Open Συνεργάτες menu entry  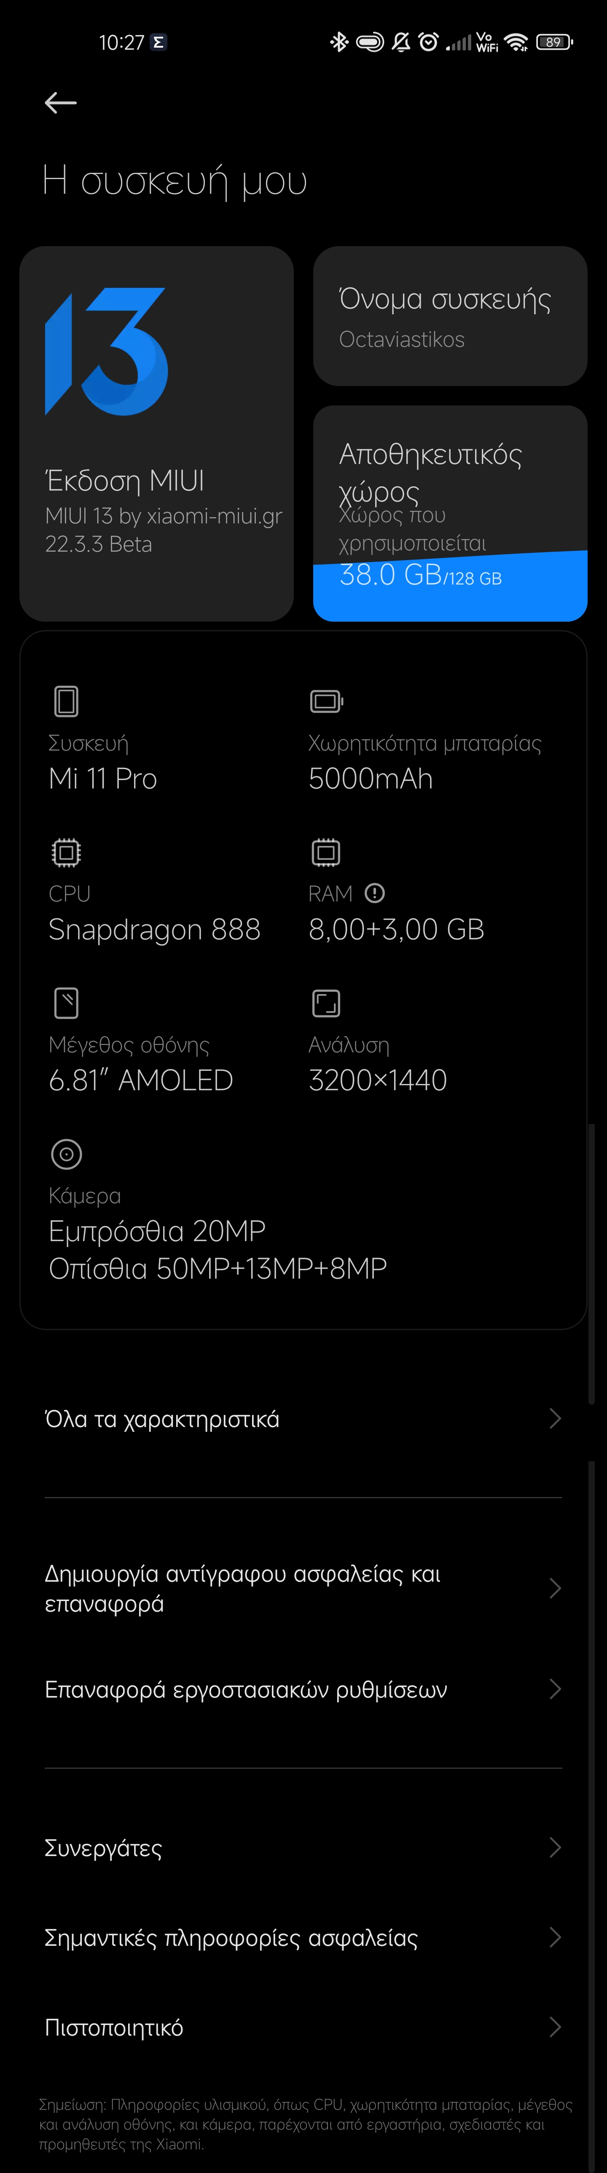pyautogui.click(x=103, y=1847)
